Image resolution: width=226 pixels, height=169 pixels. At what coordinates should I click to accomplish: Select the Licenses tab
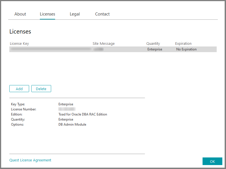coord(47,14)
